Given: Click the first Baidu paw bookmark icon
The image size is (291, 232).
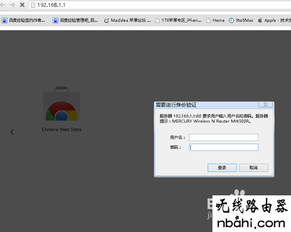Looking at the screenshot, I should coord(5,20).
